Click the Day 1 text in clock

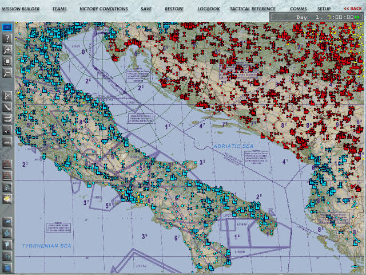tap(309, 17)
